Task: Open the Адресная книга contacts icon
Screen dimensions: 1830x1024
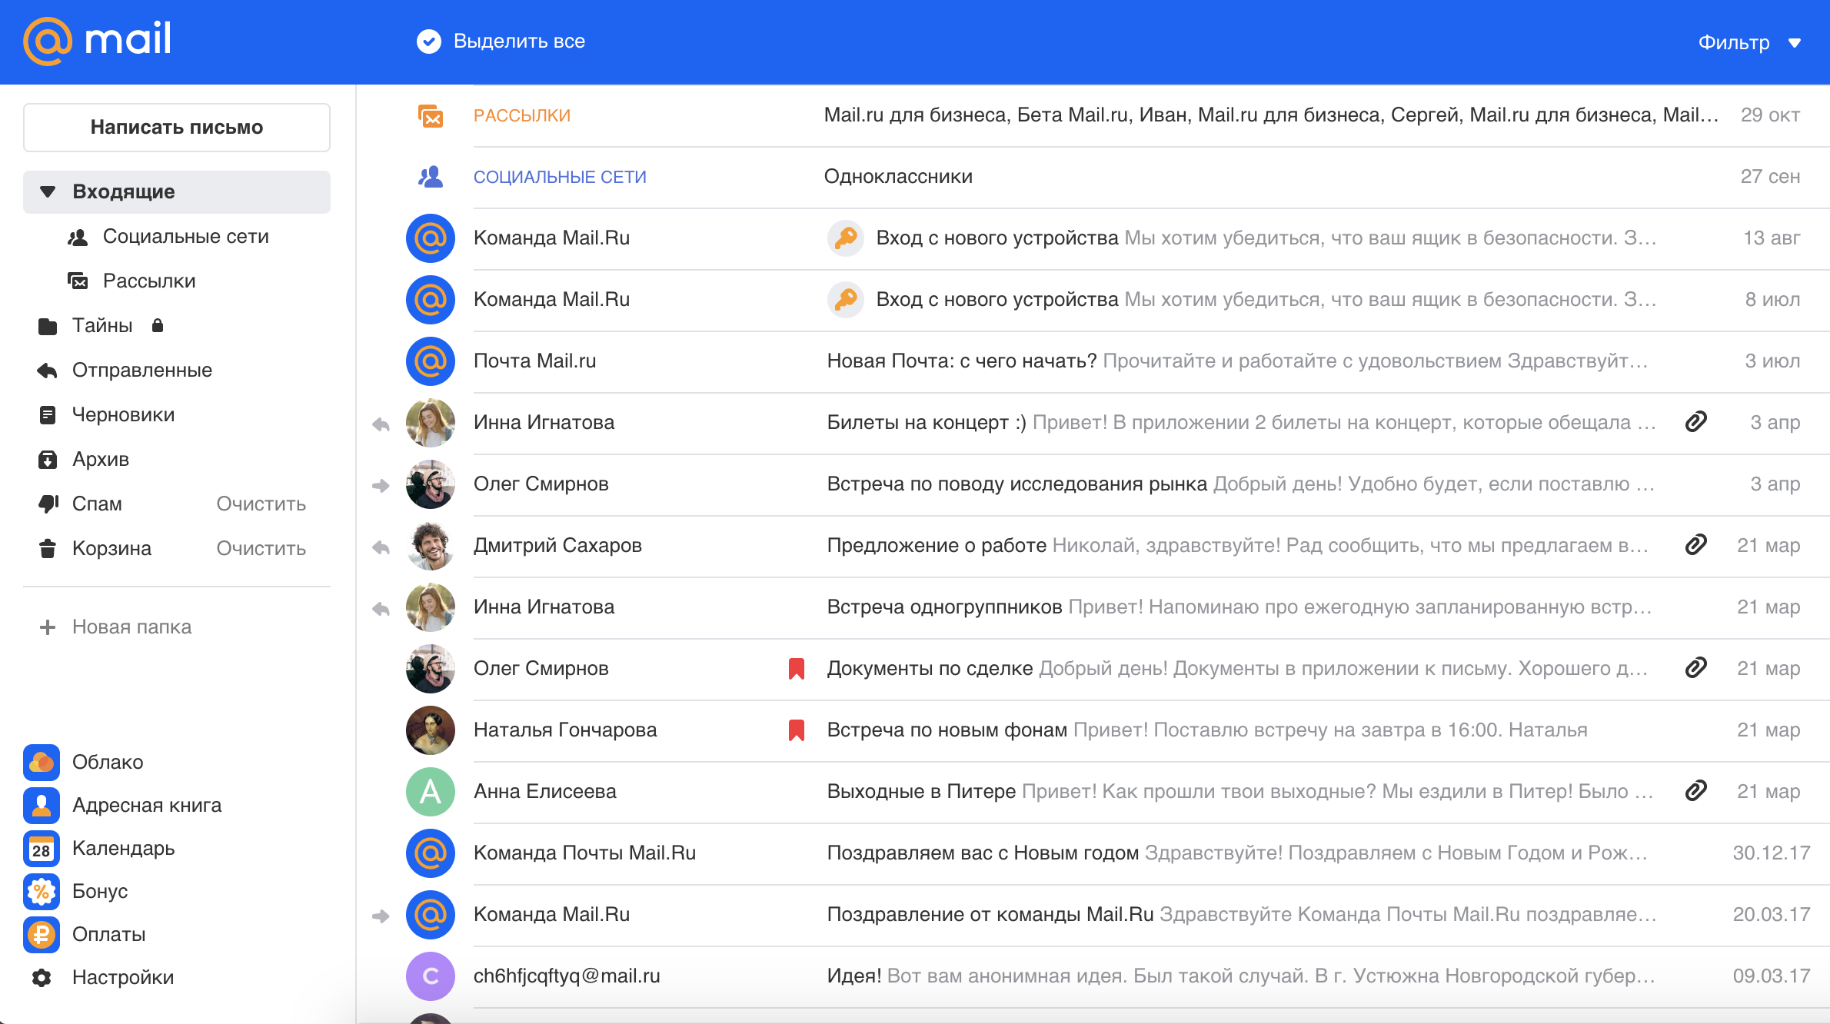Action: 42,805
